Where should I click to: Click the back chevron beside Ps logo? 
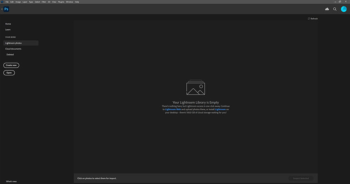[x=2, y=9]
